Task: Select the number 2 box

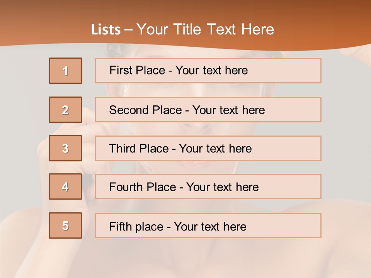Action: pos(65,110)
